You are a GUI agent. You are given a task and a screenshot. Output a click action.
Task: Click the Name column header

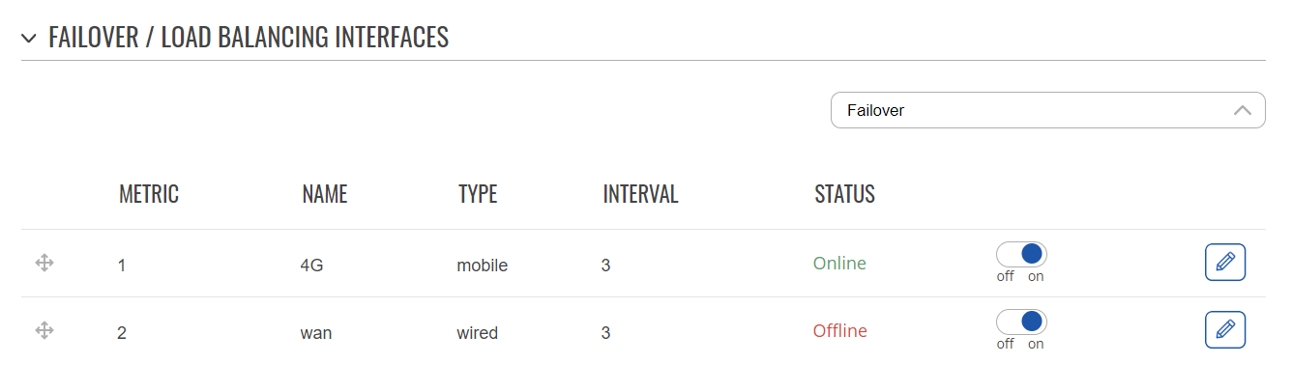pos(324,194)
